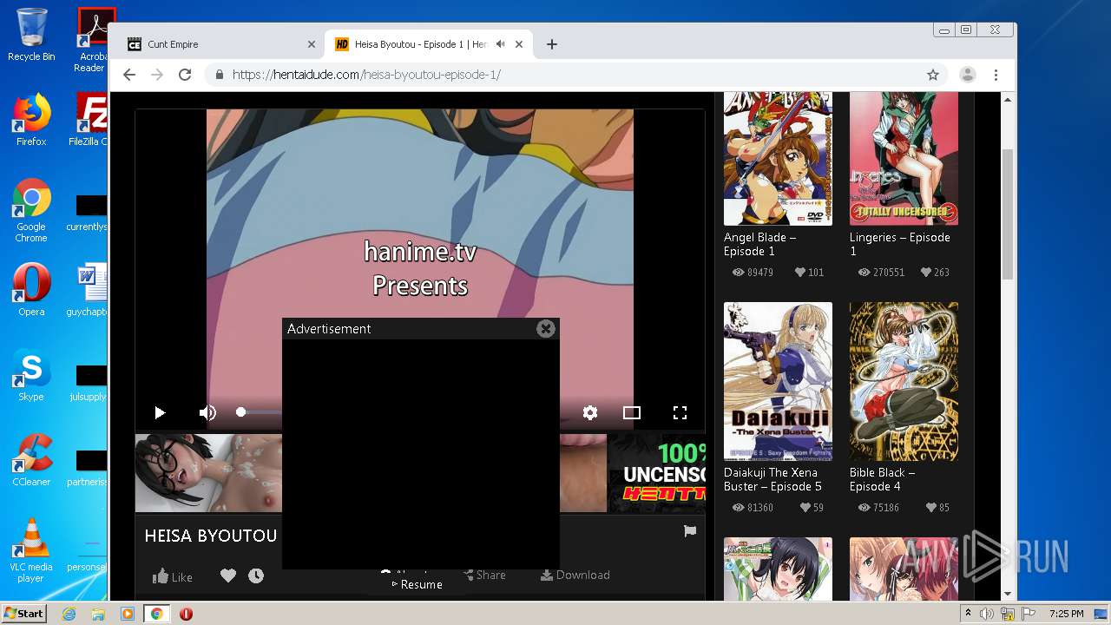Click the page scrollbar up arrow
1111x625 pixels.
click(x=1008, y=100)
